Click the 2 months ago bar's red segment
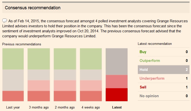Screen dimensions: 191x111 click(x=65, y=96)
